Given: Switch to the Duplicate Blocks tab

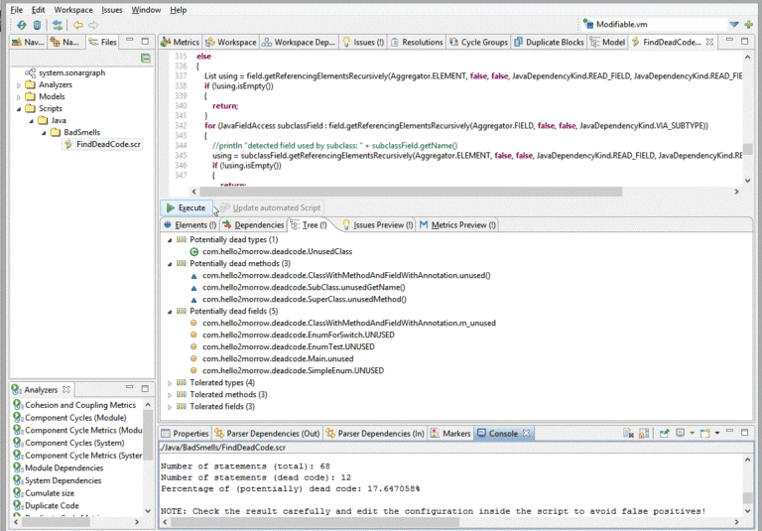Looking at the screenshot, I should [549, 43].
